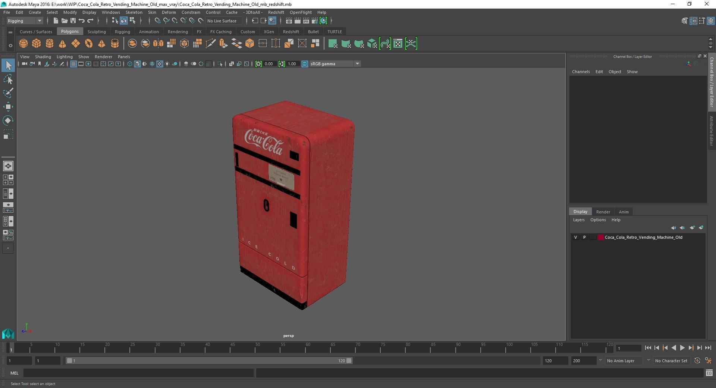Activate the Scale tool
Screen dimensions: 716x388
pyautogui.click(x=8, y=134)
